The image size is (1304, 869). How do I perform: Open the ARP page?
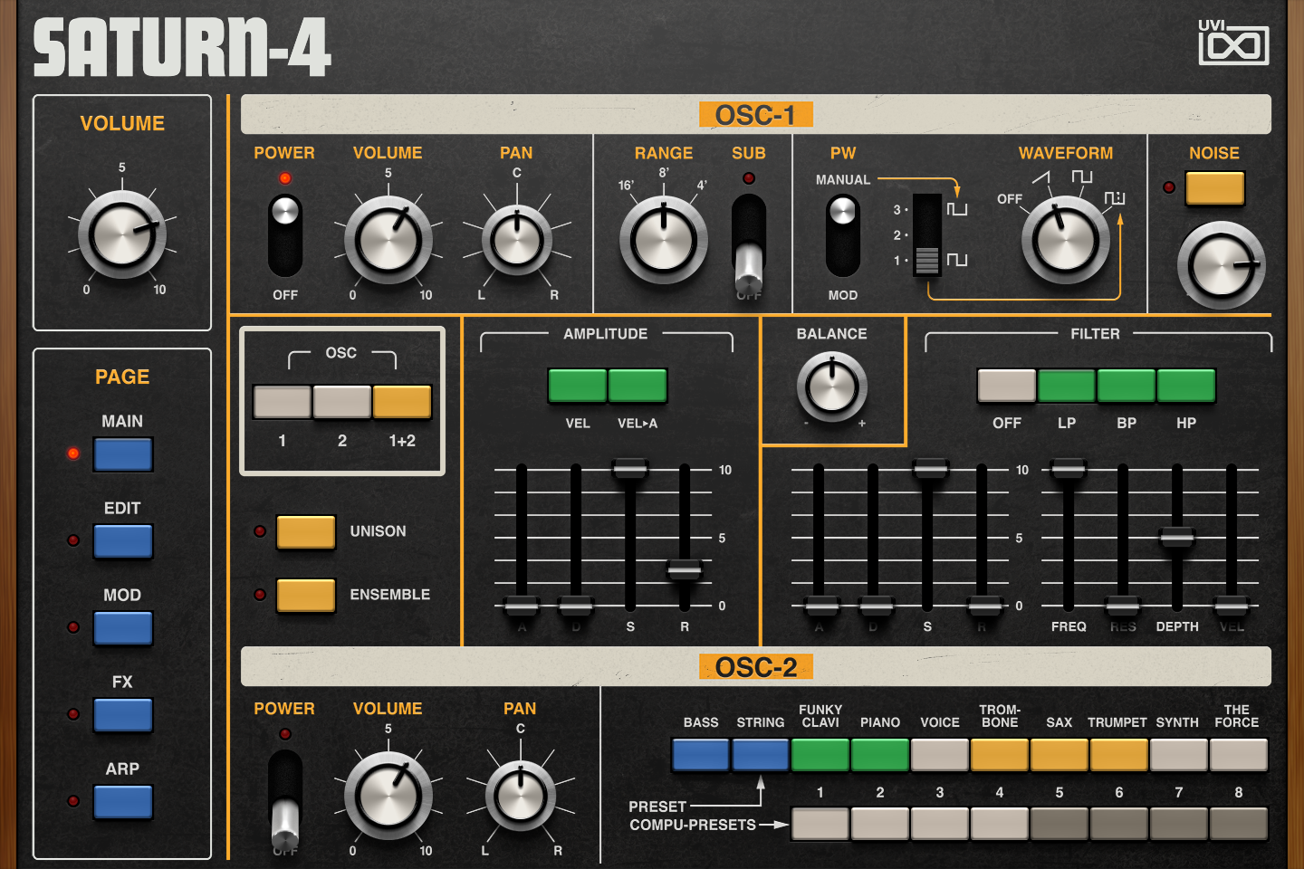[x=123, y=802]
